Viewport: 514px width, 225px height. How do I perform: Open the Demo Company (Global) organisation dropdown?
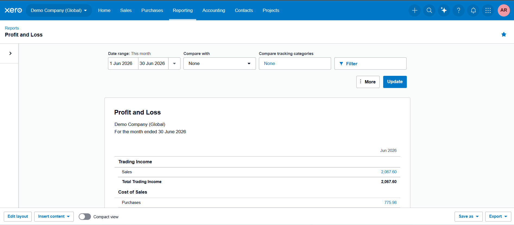pyautogui.click(x=59, y=10)
